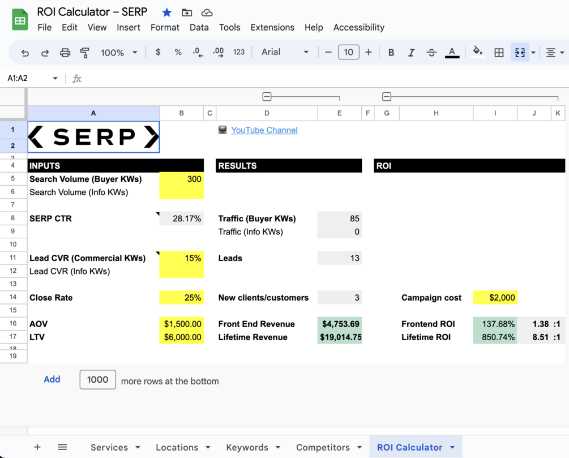Open the Data menu
The width and height of the screenshot is (569, 458).
coord(199,28)
